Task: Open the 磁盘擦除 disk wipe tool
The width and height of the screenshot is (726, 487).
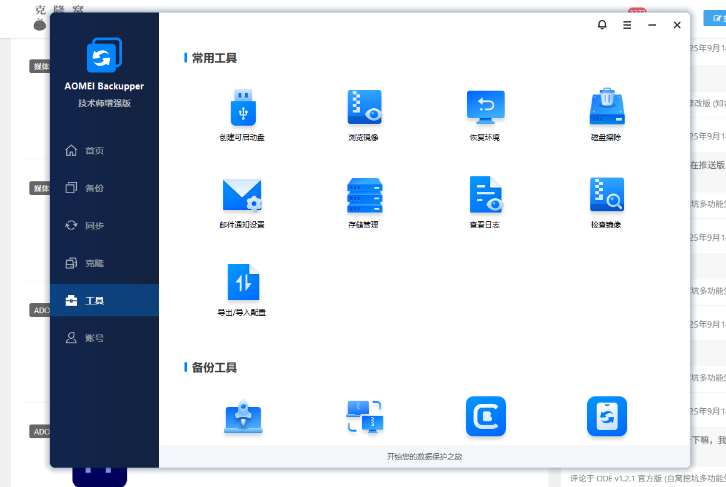Action: [x=607, y=108]
